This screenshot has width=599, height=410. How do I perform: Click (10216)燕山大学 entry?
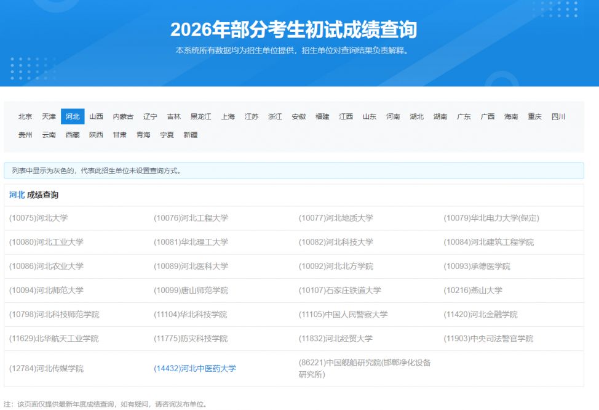coord(473,291)
